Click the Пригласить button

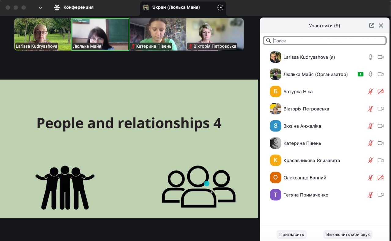coord(291,235)
